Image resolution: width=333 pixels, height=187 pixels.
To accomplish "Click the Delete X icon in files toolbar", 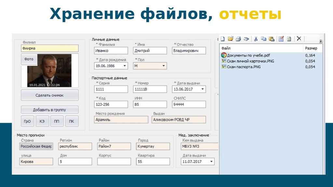I will (x=299, y=39).
